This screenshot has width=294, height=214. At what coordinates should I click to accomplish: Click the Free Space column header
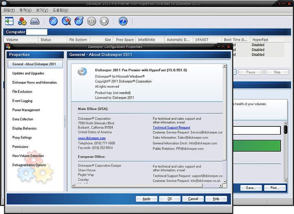[x=125, y=40]
